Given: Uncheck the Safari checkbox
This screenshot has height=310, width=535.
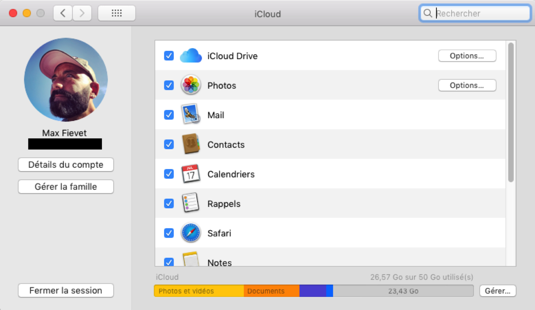Looking at the screenshot, I should [x=169, y=233].
